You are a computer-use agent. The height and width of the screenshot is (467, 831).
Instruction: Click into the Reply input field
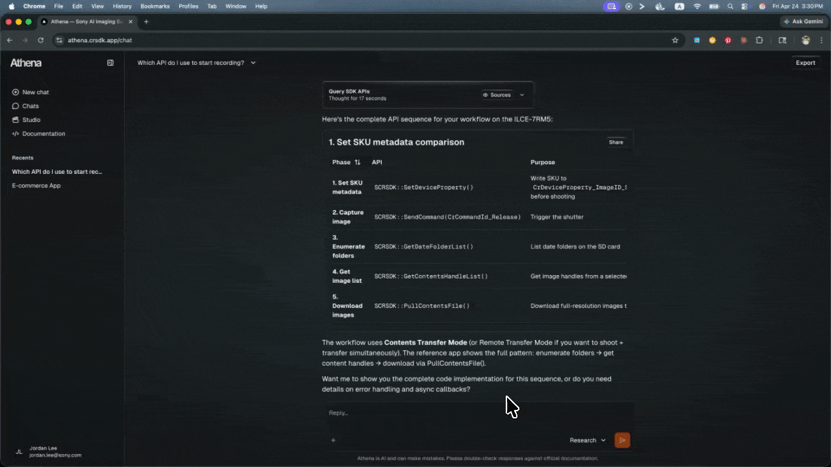[478, 413]
